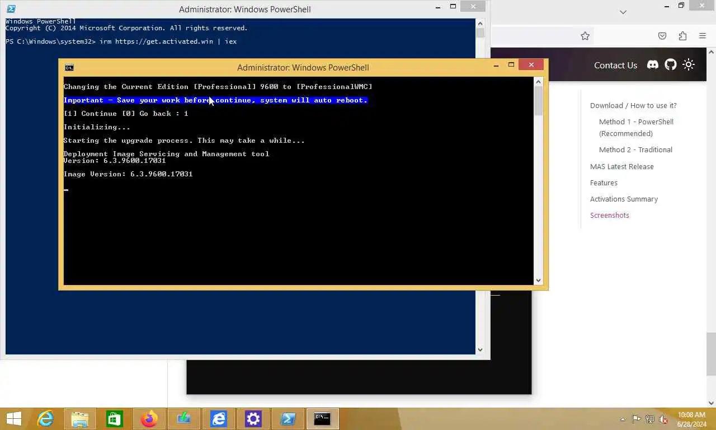Click the highlighted 'Important - Save your work' line

[x=215, y=100]
